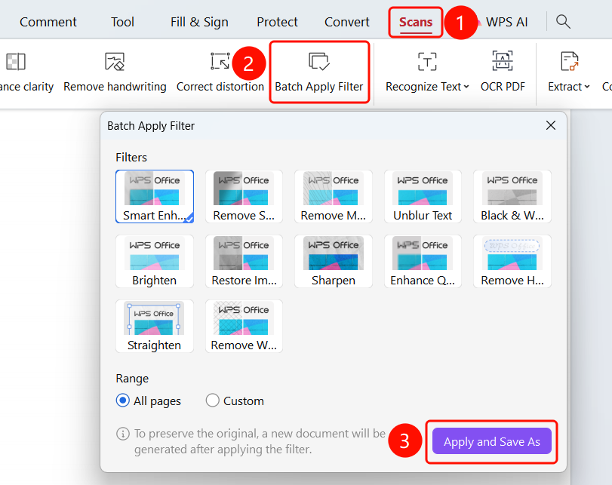Expand the Extract dropdown arrow
This screenshot has height=485, width=612.
587,87
